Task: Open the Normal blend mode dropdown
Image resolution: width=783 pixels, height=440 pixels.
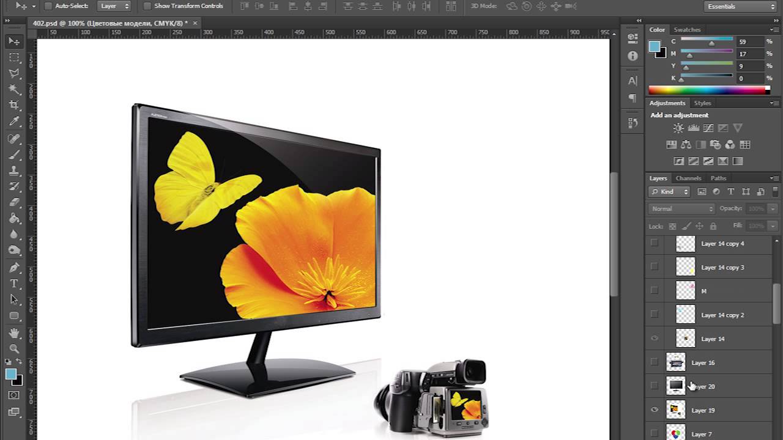Action: click(x=682, y=209)
